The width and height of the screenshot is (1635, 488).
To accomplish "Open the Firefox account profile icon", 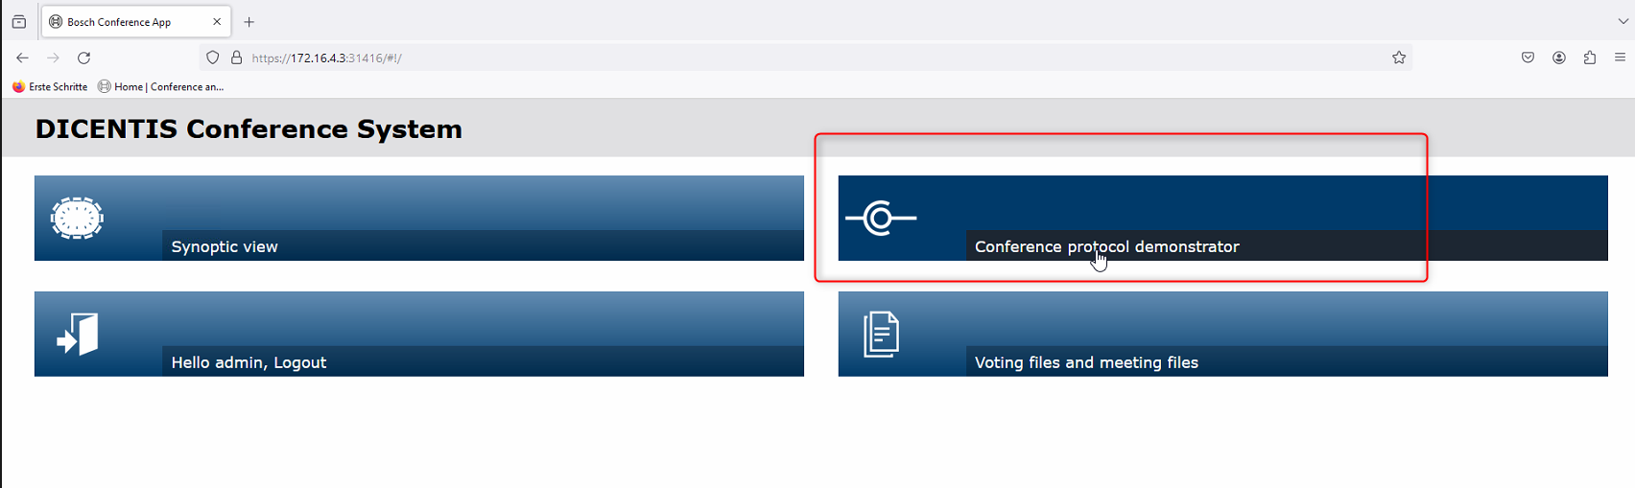I will (1559, 58).
